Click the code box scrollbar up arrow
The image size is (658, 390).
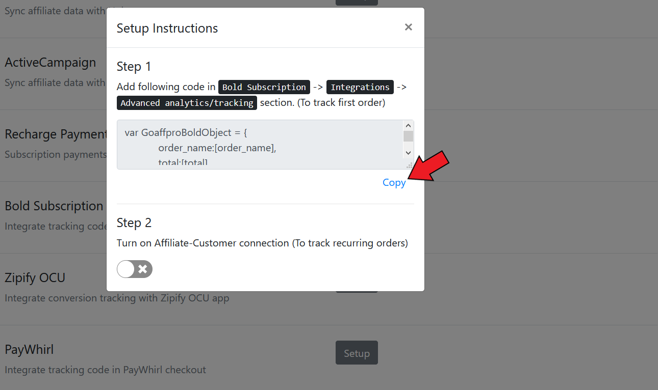(x=408, y=126)
